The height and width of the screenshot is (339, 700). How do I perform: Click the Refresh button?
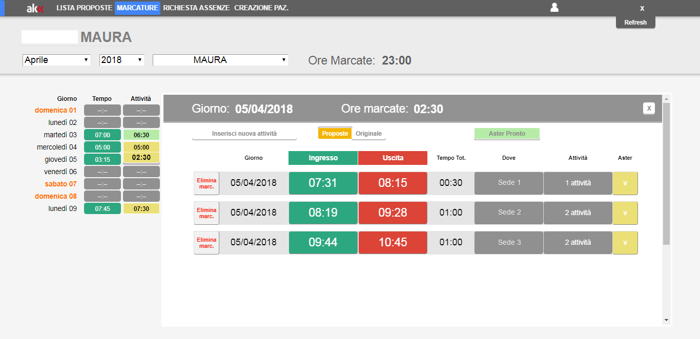635,22
